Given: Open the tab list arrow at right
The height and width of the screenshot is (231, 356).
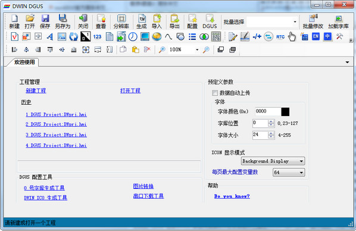Looking at the screenshot, I should [x=347, y=63].
